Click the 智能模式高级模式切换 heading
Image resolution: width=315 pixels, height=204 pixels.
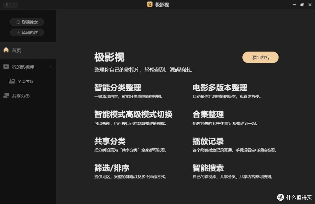(133, 114)
